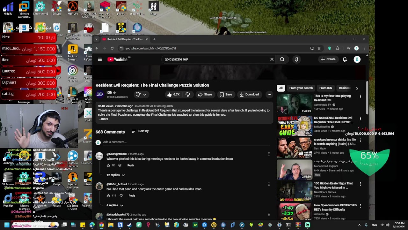Run the search with the magnifier button
The width and height of the screenshot is (408, 230).
tap(282, 59)
